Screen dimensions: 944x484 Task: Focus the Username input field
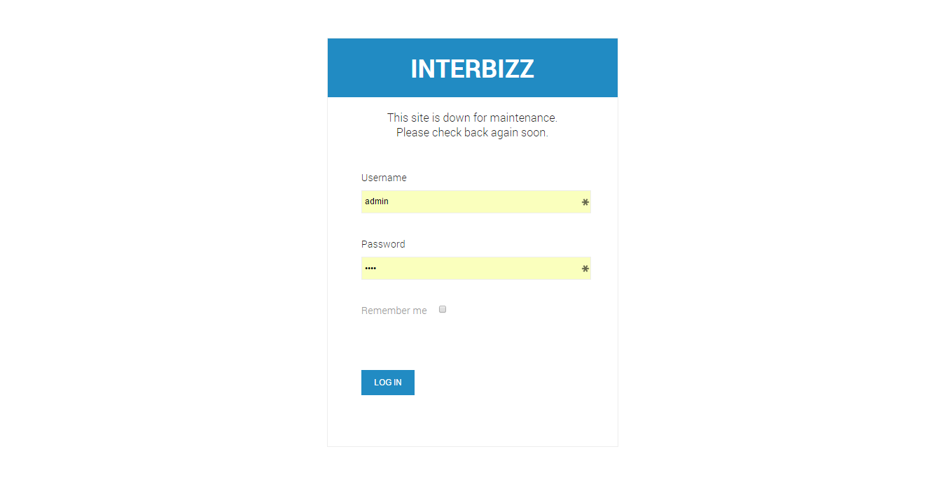(476, 201)
